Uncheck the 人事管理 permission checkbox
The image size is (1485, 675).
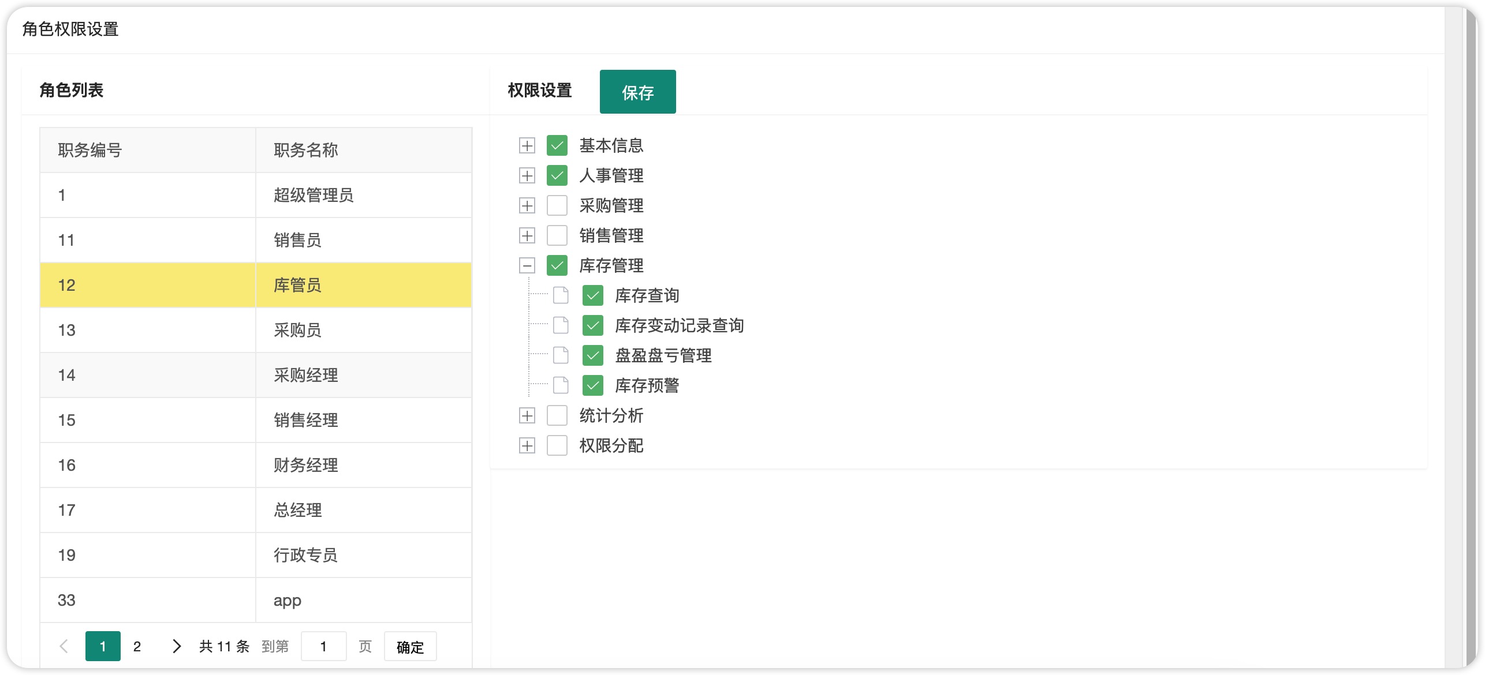[x=557, y=175]
